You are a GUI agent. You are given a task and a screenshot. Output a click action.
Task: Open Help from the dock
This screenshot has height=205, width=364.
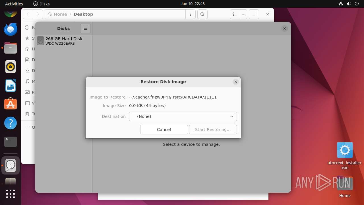tap(11, 123)
